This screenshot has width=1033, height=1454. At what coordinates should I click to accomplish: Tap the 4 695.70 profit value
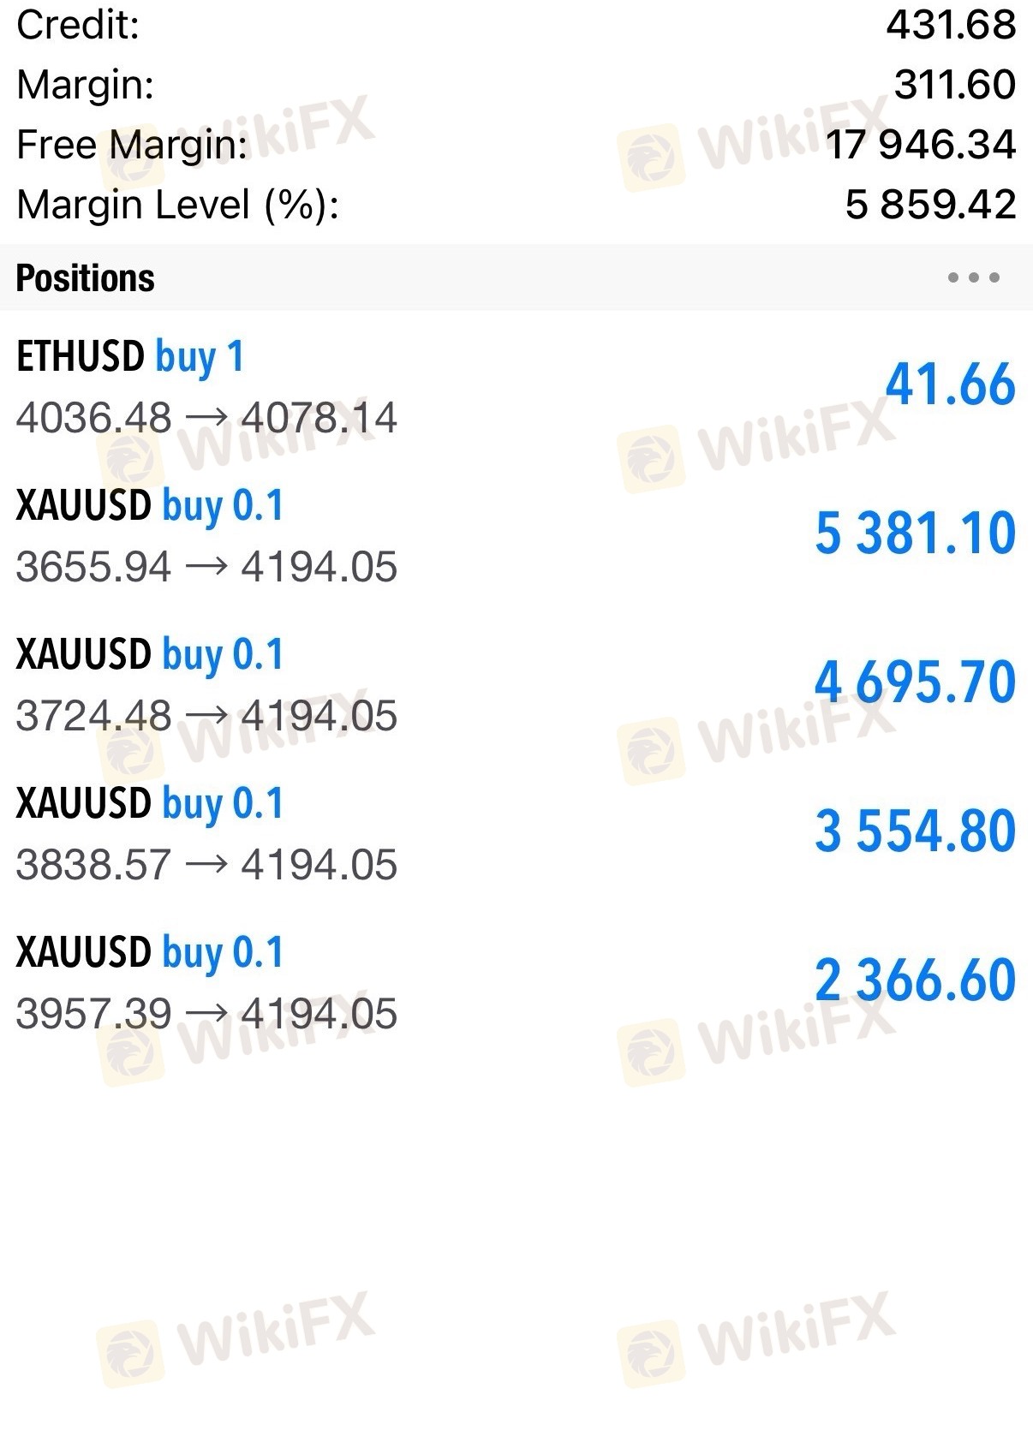915,682
